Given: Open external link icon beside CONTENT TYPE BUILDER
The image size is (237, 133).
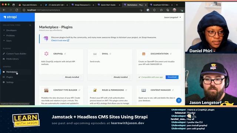Looking at the screenshot, I should 79,90.
